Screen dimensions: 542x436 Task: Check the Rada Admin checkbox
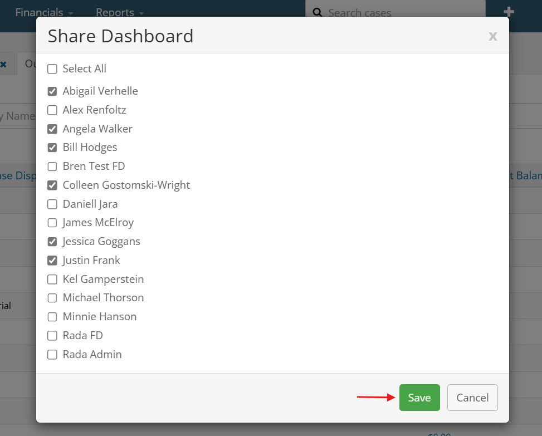[x=52, y=355]
